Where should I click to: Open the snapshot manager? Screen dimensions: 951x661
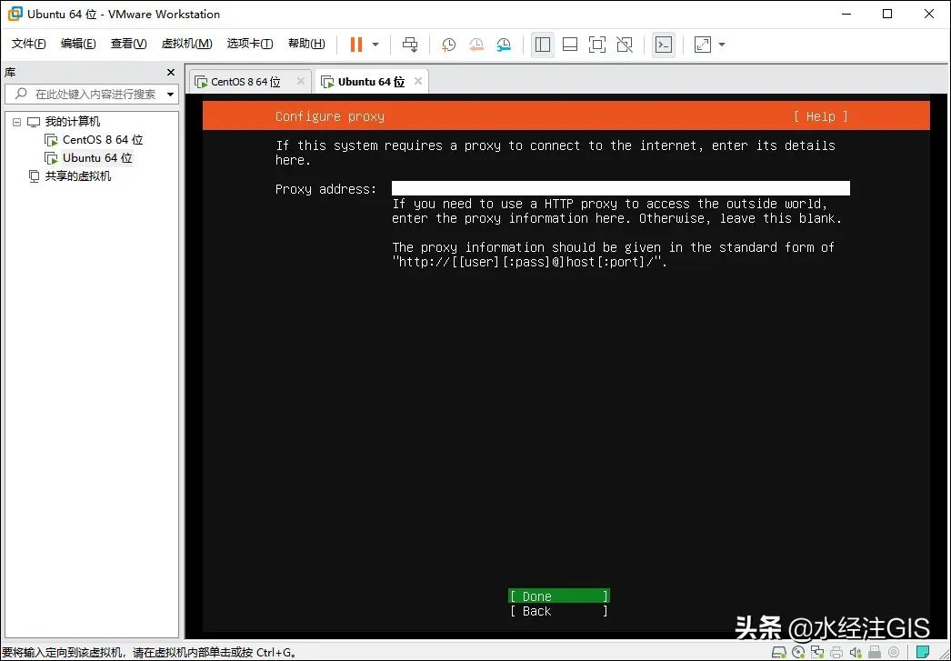(x=505, y=44)
